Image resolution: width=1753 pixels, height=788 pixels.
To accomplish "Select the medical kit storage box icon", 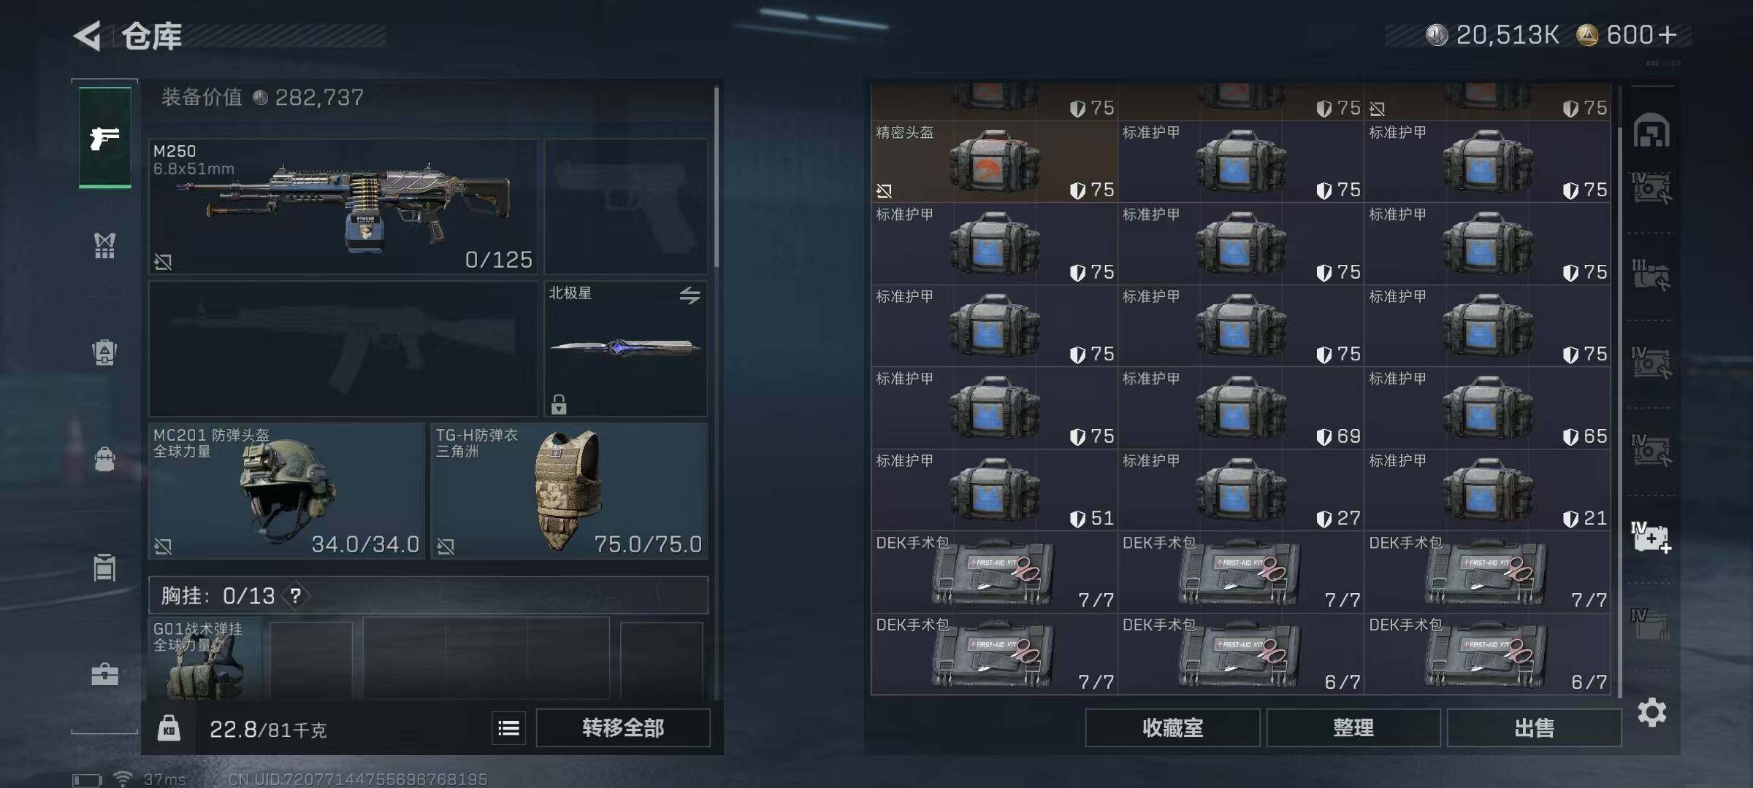I will coord(1651,538).
